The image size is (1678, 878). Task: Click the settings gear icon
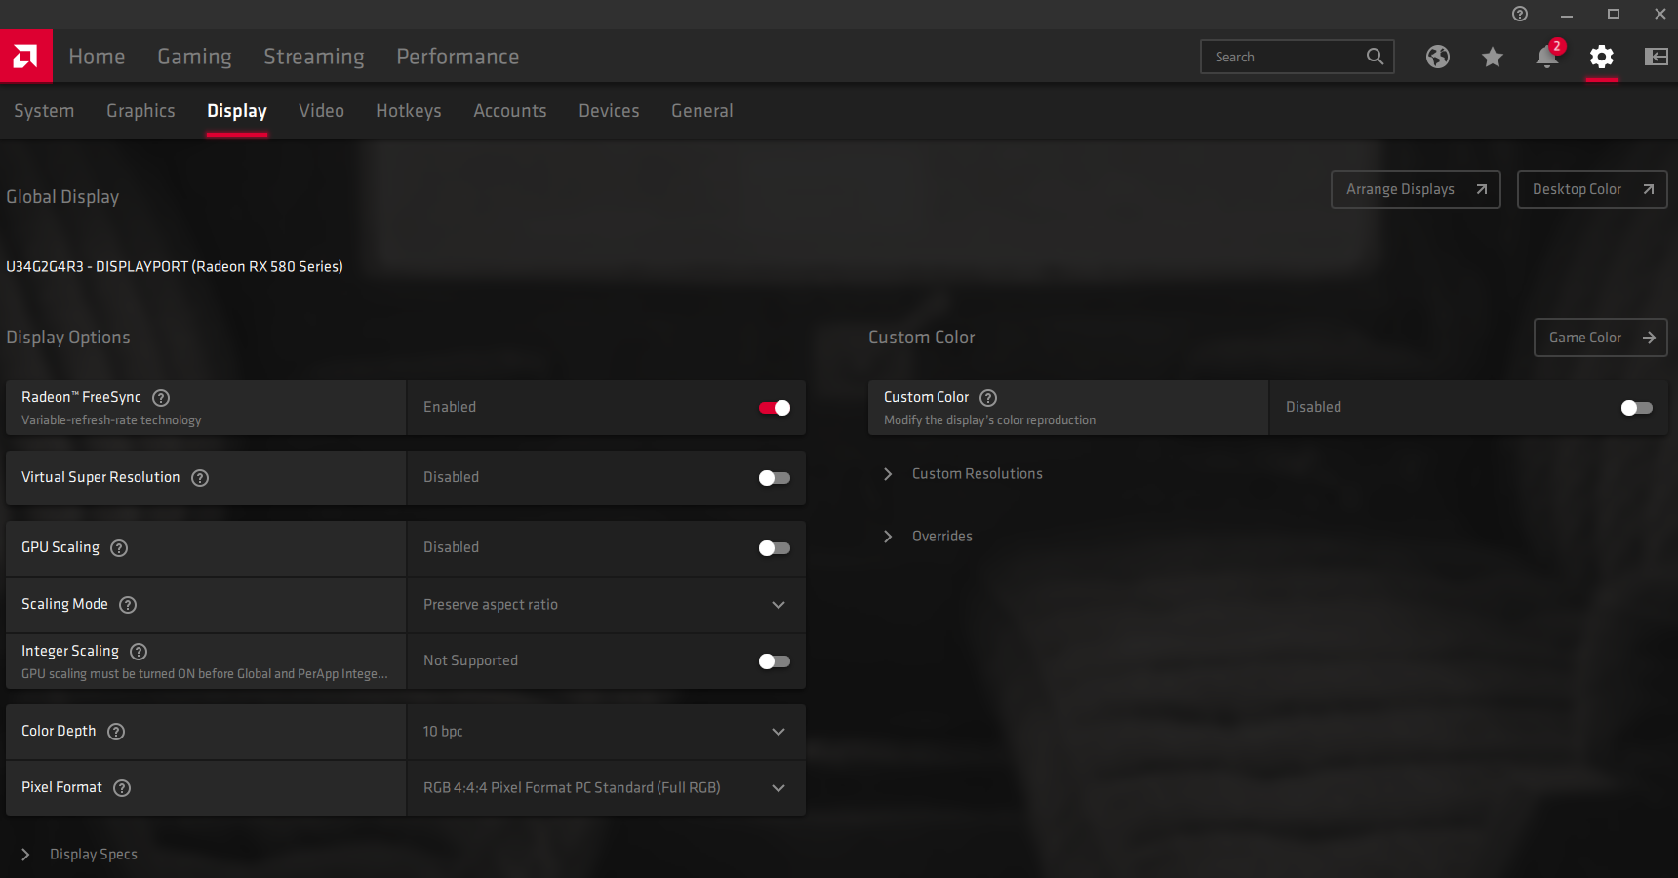pyautogui.click(x=1601, y=57)
